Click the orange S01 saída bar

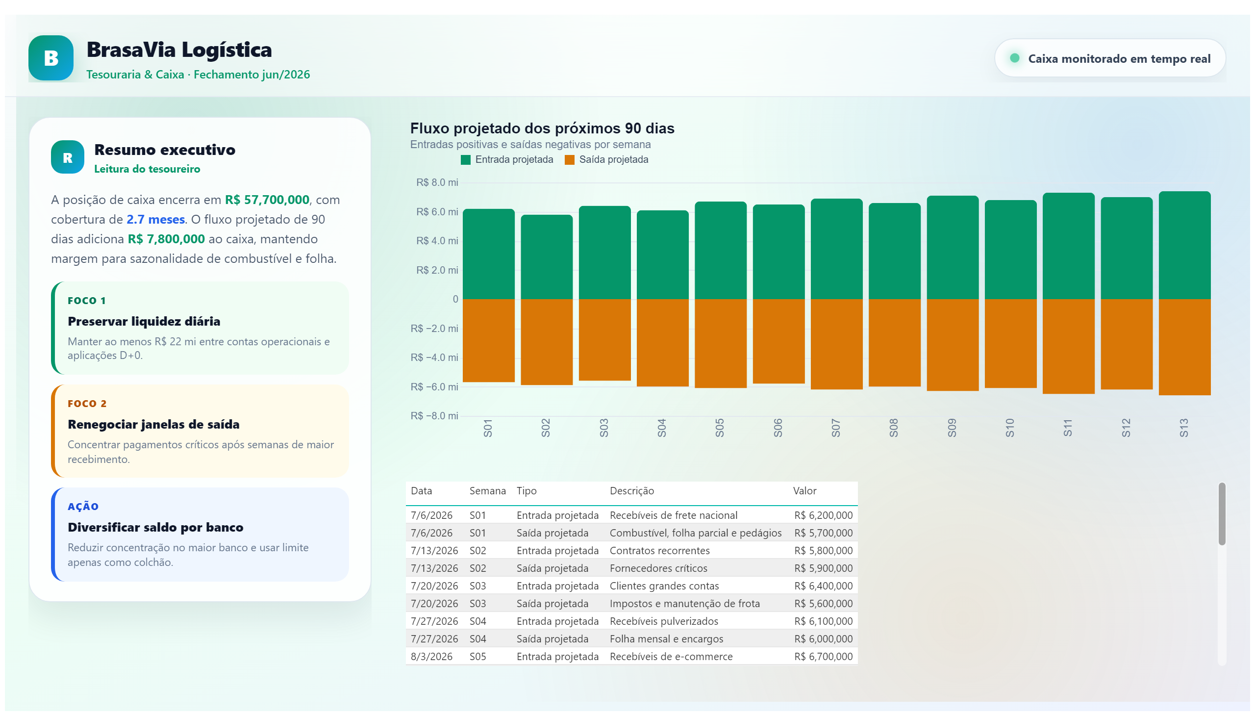tap(489, 340)
